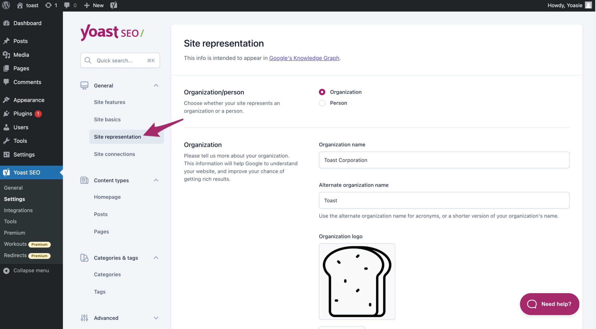Viewport: 596px width, 329px height.
Task: Open the Media library from the sidebar
Action: [x=21, y=55]
